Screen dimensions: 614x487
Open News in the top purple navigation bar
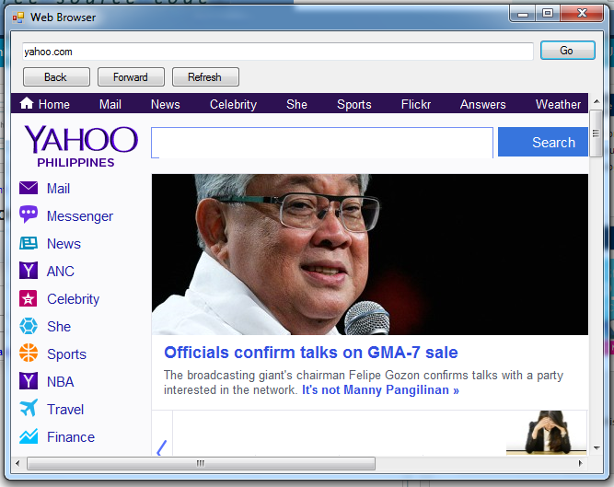[x=166, y=104]
